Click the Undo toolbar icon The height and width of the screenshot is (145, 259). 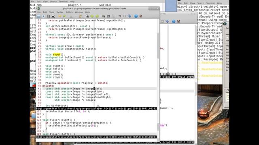60,16
